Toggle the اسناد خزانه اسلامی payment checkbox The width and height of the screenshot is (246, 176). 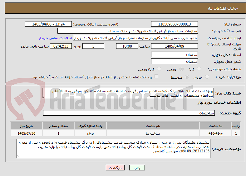tap(156, 76)
